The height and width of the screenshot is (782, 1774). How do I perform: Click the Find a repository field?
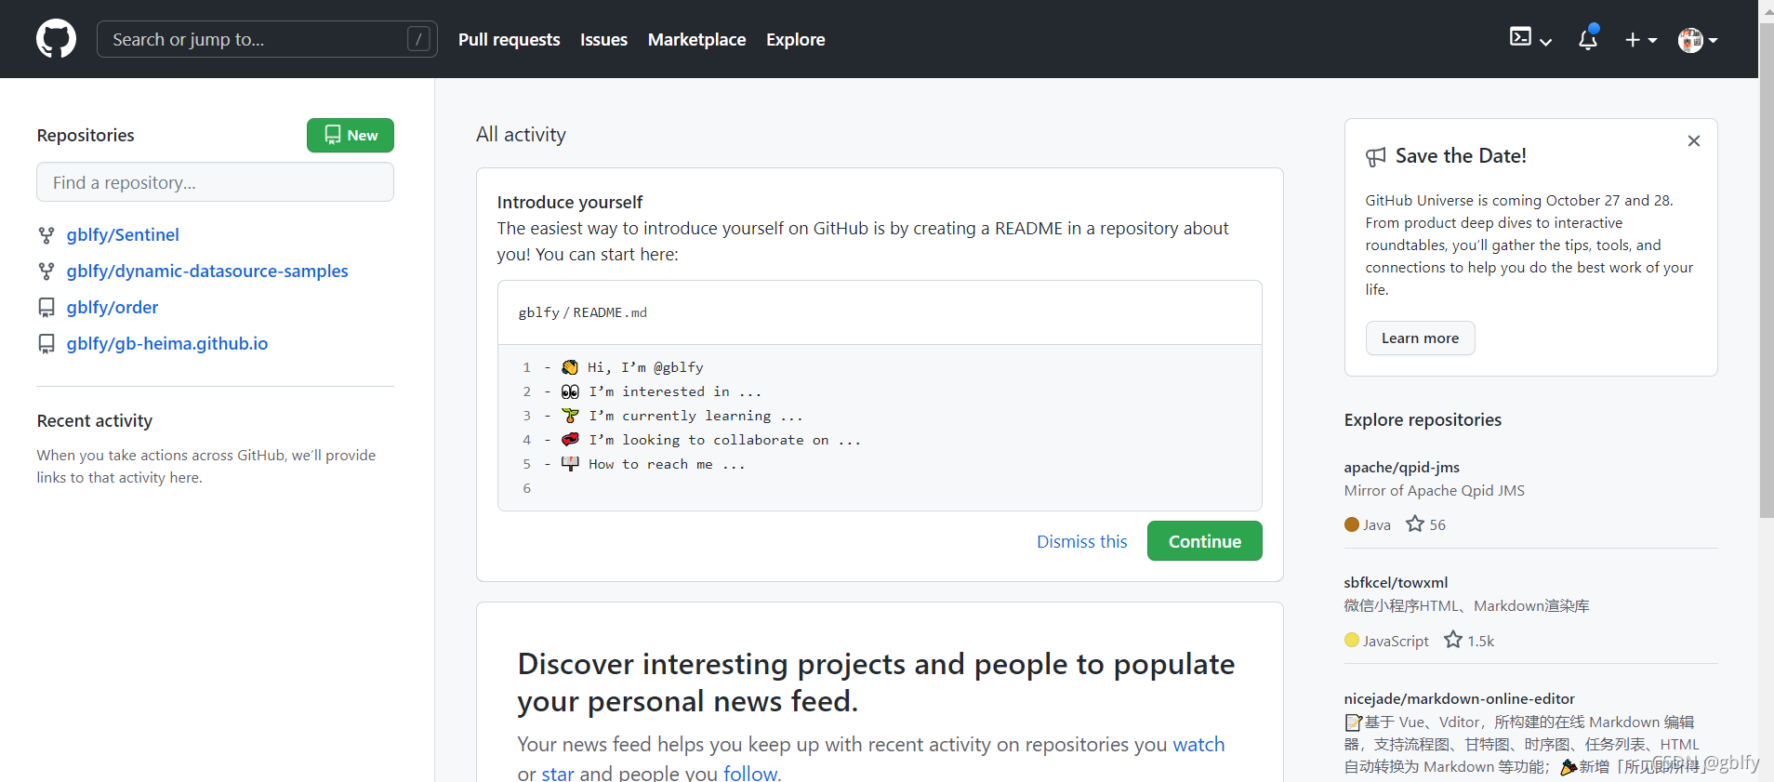[x=215, y=182]
